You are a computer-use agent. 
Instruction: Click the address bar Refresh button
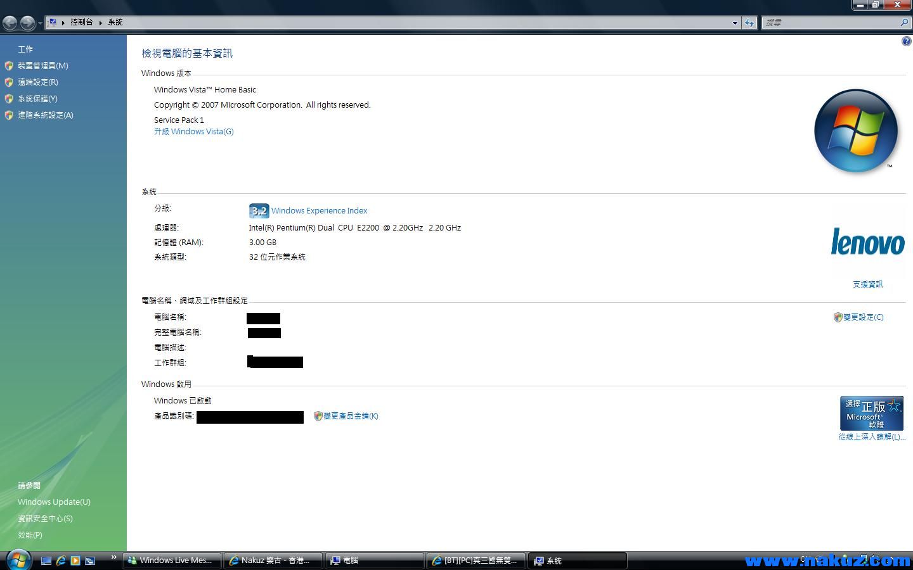click(749, 23)
